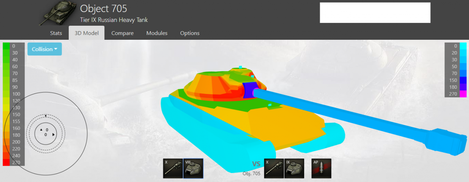
Task: Open the Collision dropdown
Action: click(45, 49)
